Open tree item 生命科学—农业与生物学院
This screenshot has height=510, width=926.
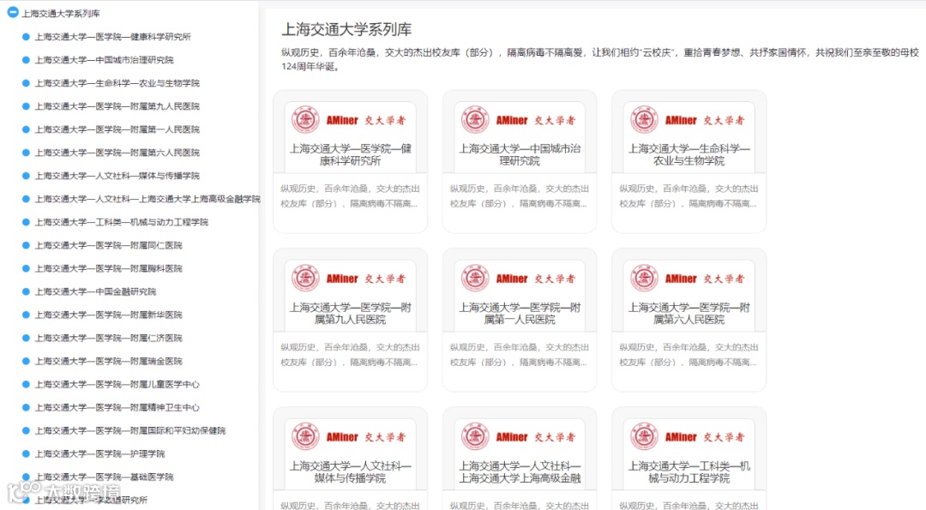pyautogui.click(x=117, y=83)
